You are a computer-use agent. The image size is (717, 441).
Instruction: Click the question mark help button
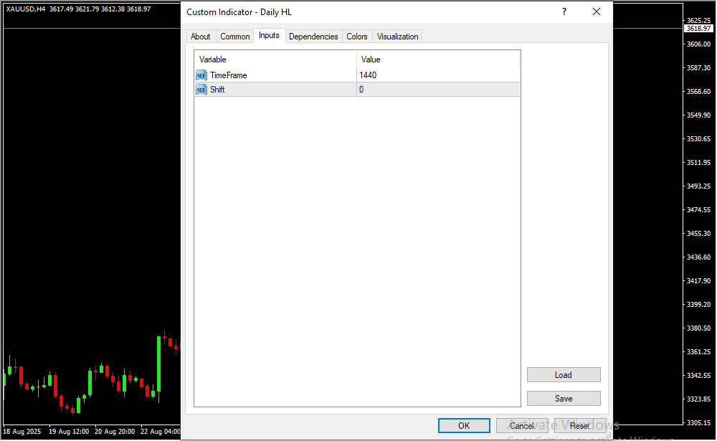pyautogui.click(x=564, y=12)
